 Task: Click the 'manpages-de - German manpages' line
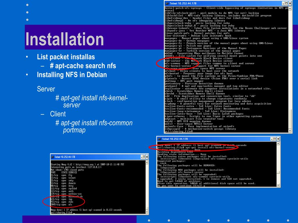187,41
